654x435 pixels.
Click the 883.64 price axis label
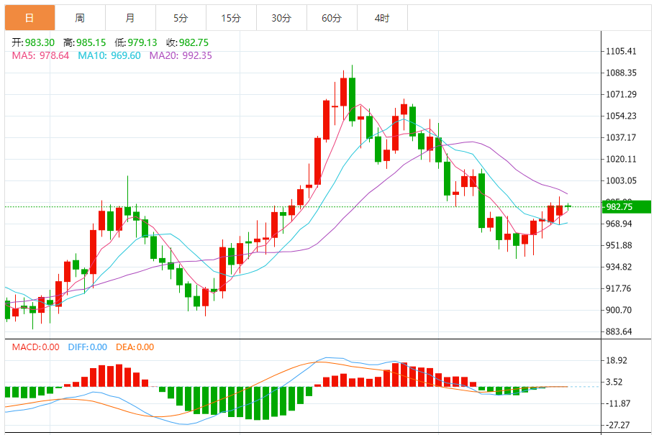tap(619, 331)
